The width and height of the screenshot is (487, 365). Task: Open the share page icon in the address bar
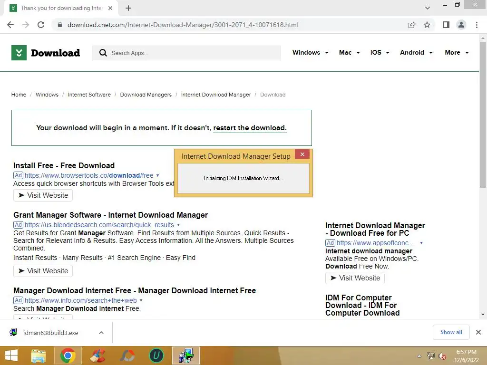pos(412,25)
